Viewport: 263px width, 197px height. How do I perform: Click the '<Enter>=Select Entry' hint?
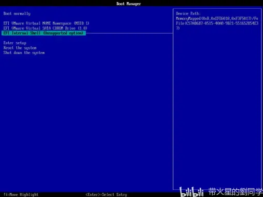pyautogui.click(x=106, y=194)
